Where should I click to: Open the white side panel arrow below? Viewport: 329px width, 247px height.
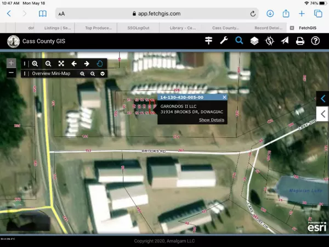[323, 113]
